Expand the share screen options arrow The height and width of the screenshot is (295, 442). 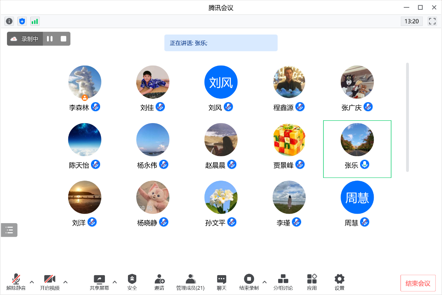115,282
